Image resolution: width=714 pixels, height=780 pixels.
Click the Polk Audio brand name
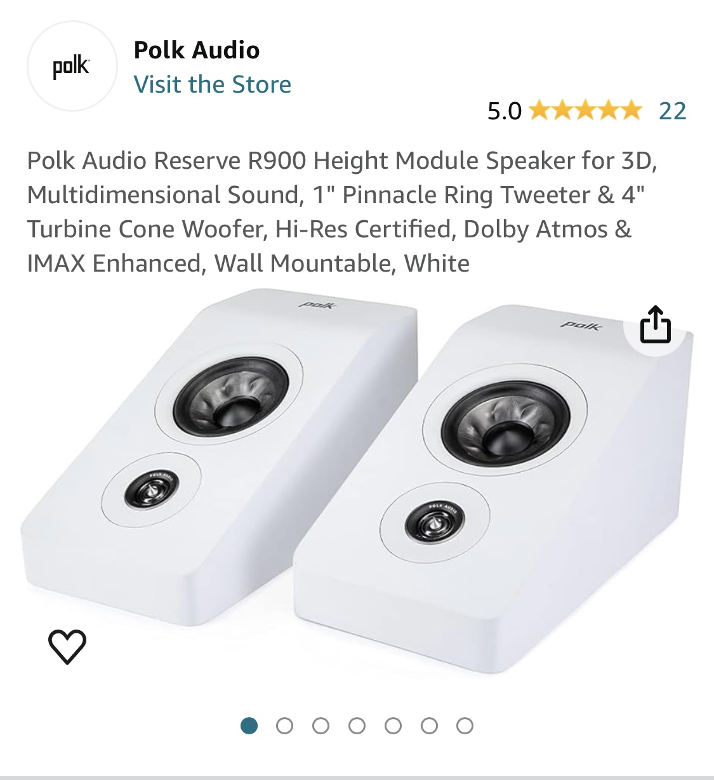(197, 50)
